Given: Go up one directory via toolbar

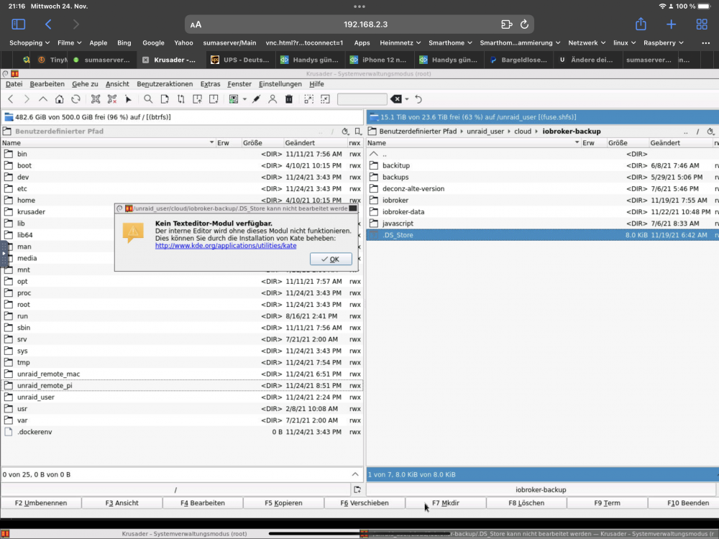Looking at the screenshot, I should [42, 99].
